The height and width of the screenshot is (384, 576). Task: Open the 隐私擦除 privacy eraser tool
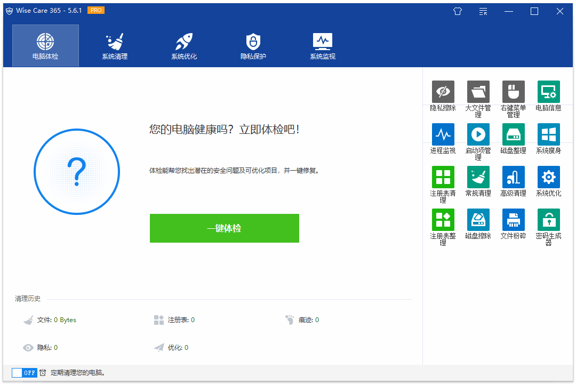(x=443, y=92)
